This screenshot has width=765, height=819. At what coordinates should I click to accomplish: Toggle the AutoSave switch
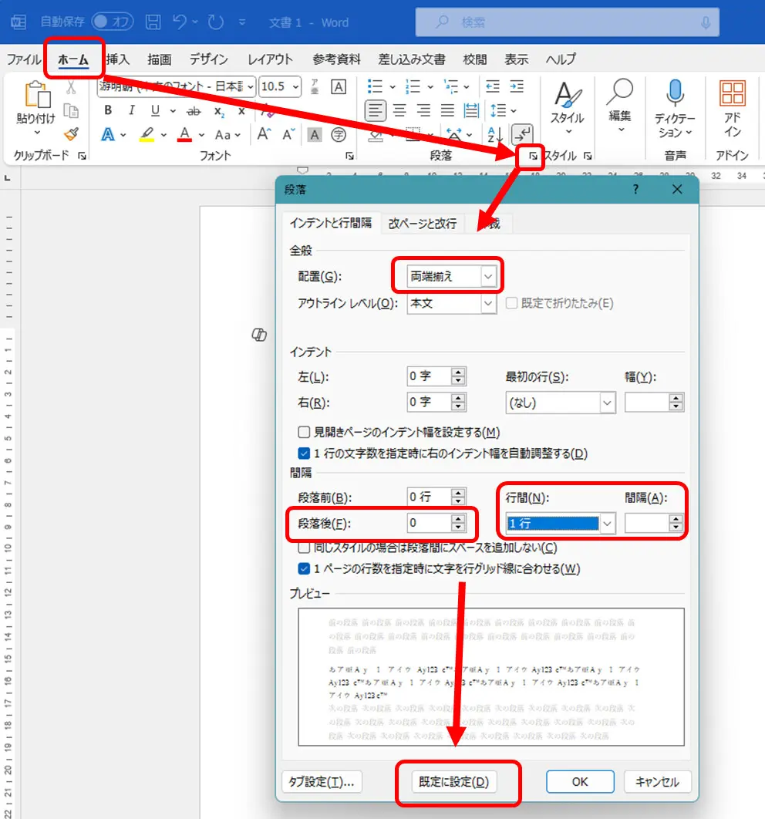(x=113, y=22)
